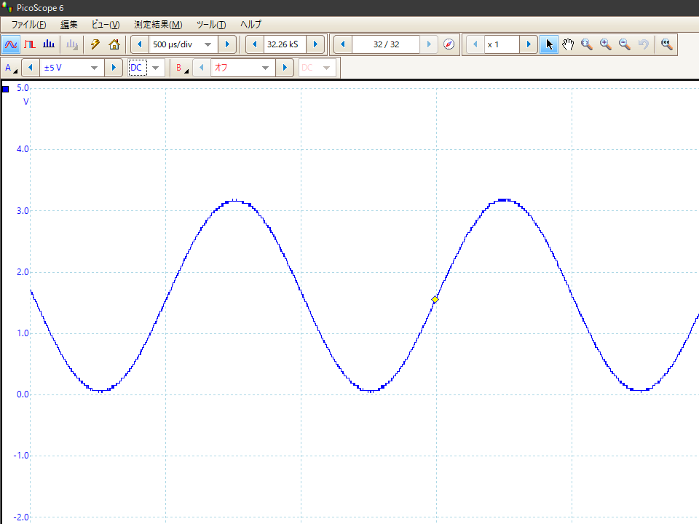This screenshot has height=524, width=699.
Task: Increase the sample count right of 32.26 kS
Action: (x=315, y=44)
